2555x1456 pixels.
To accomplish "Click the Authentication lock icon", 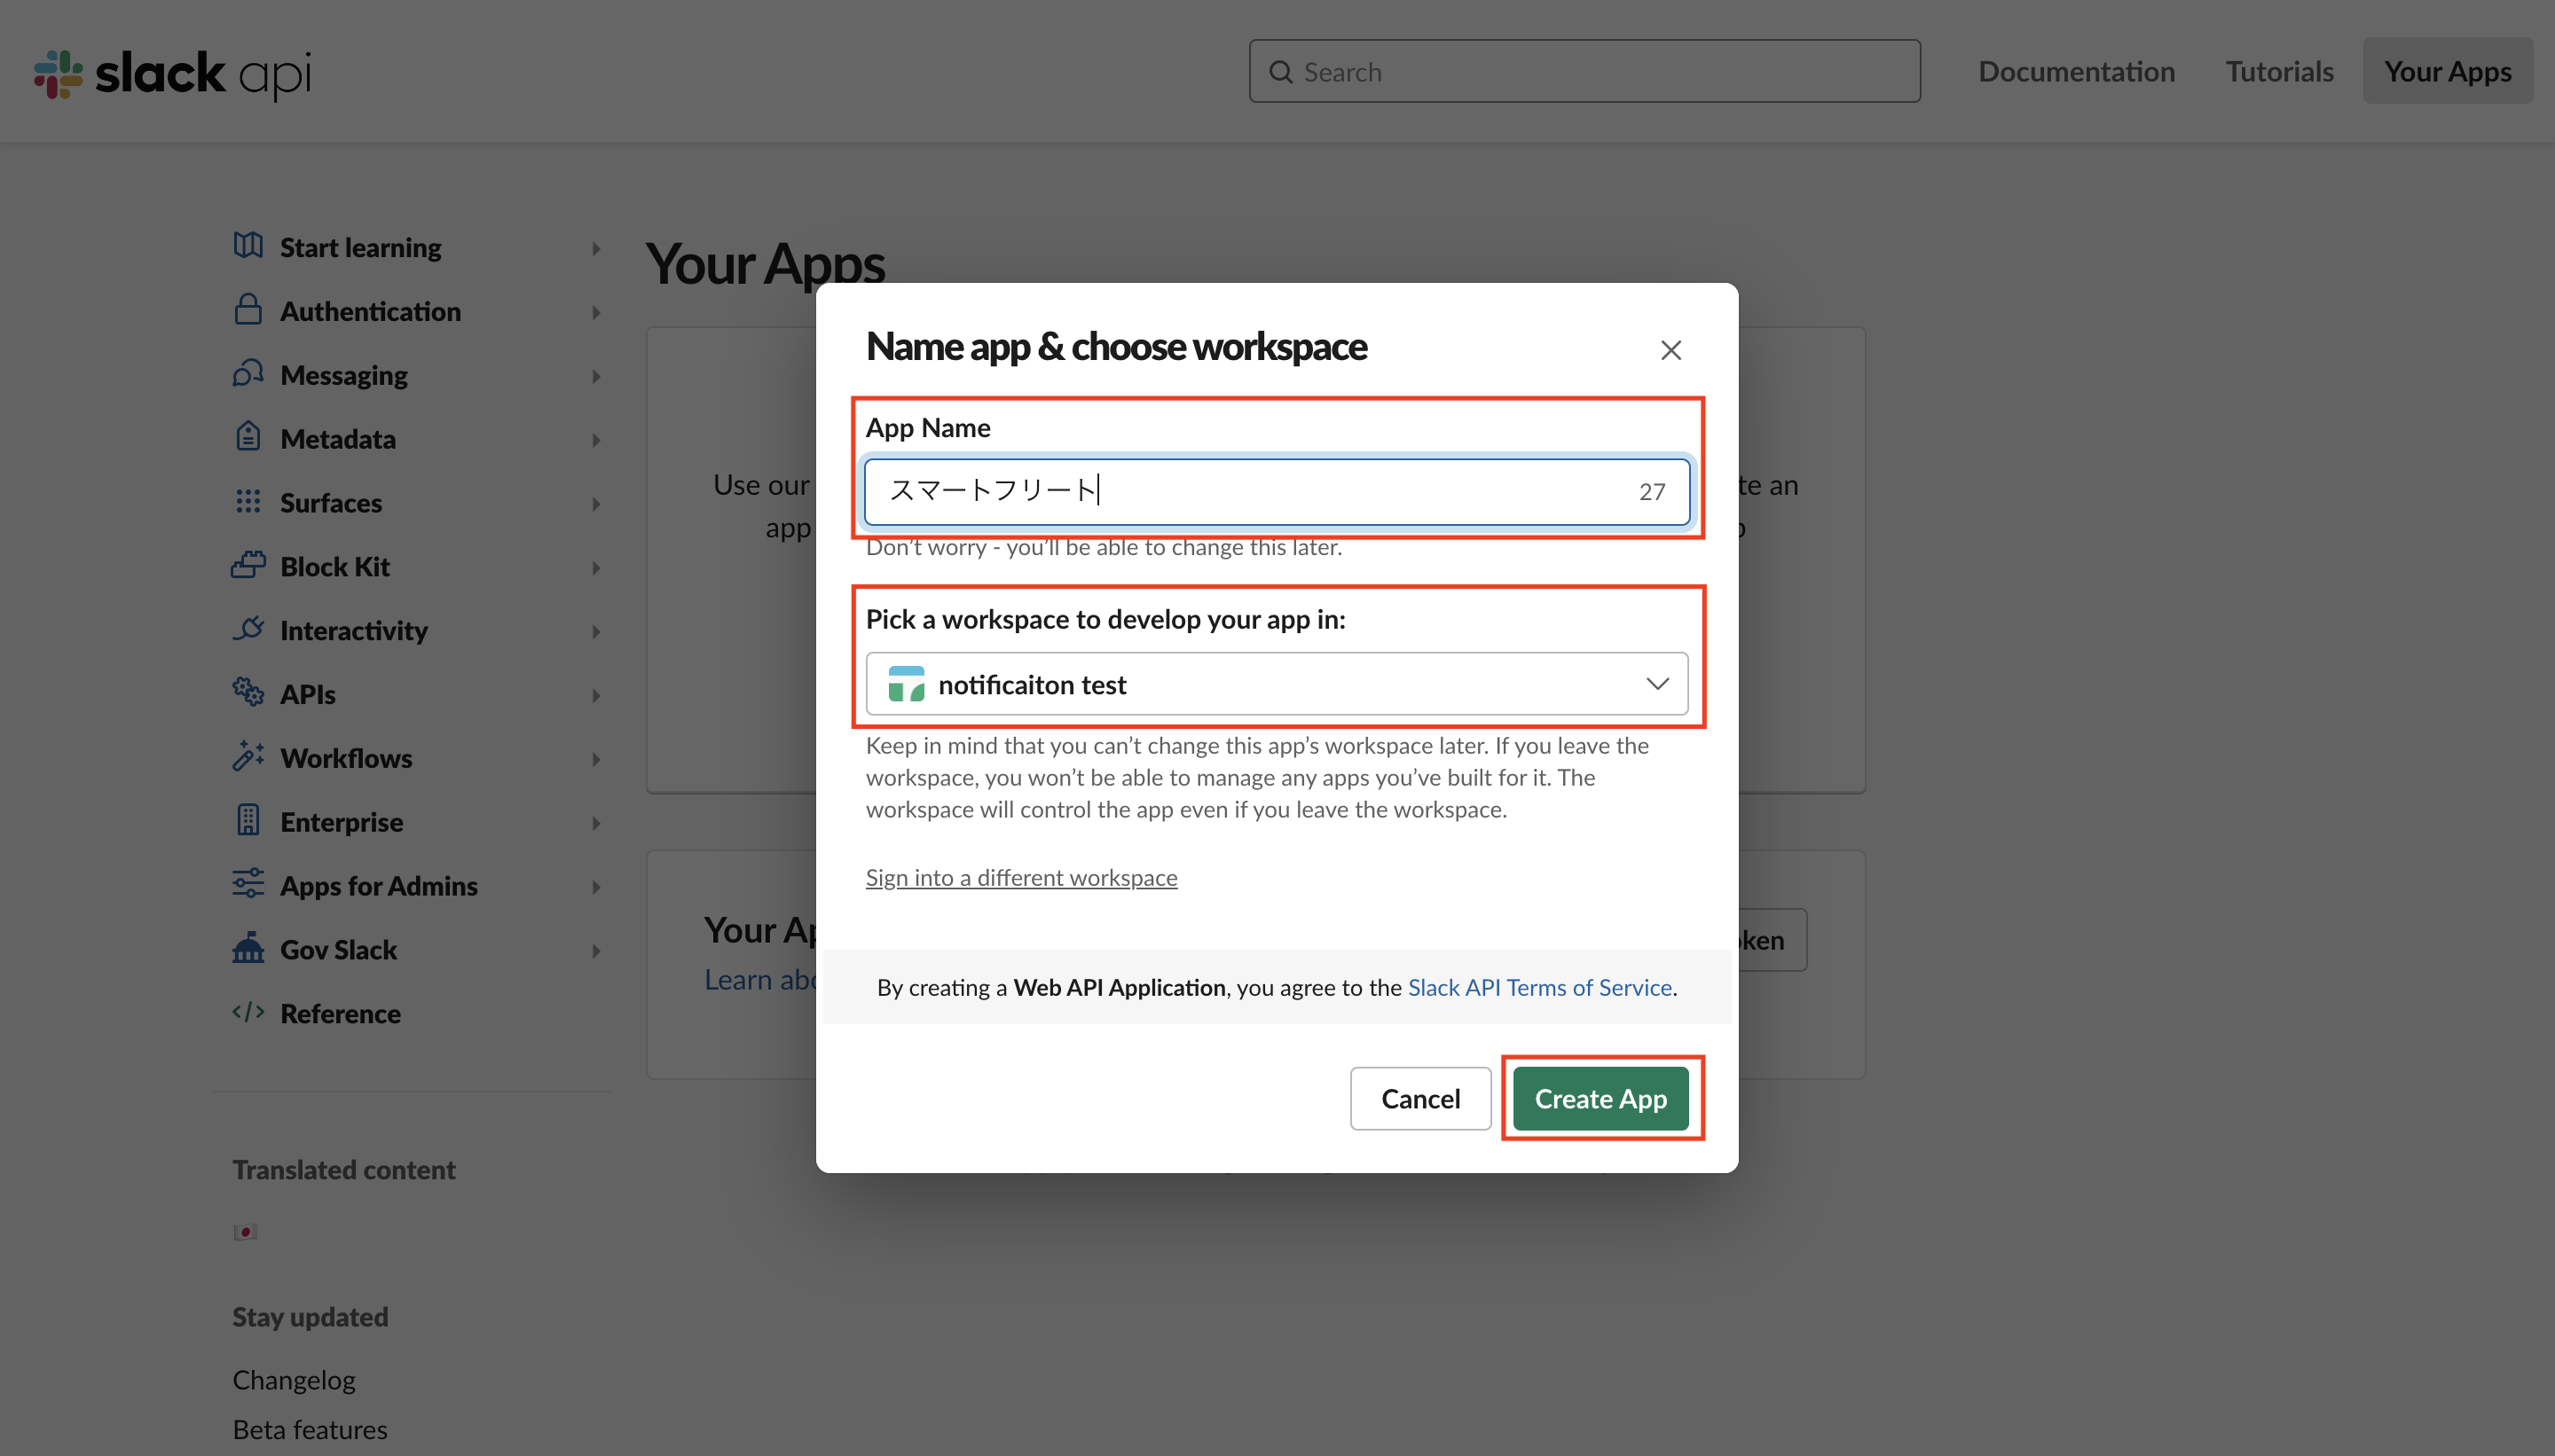I will click(248, 309).
